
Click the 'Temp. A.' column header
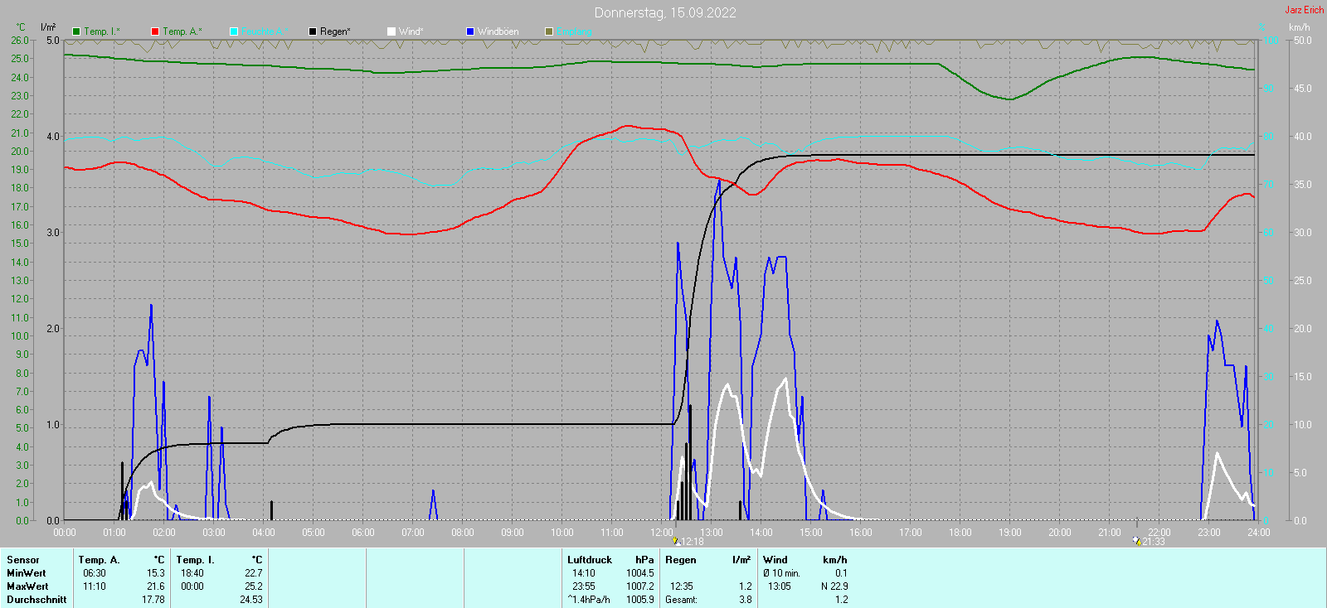click(x=100, y=560)
